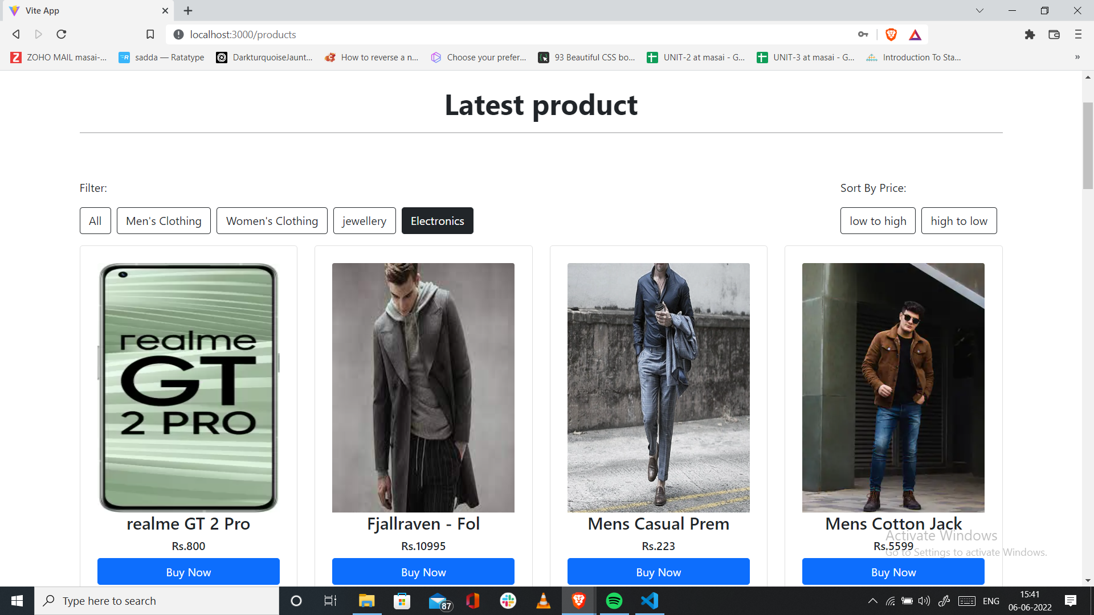The image size is (1094, 615).
Task: Select the Electronics filter toggle
Action: (x=437, y=220)
